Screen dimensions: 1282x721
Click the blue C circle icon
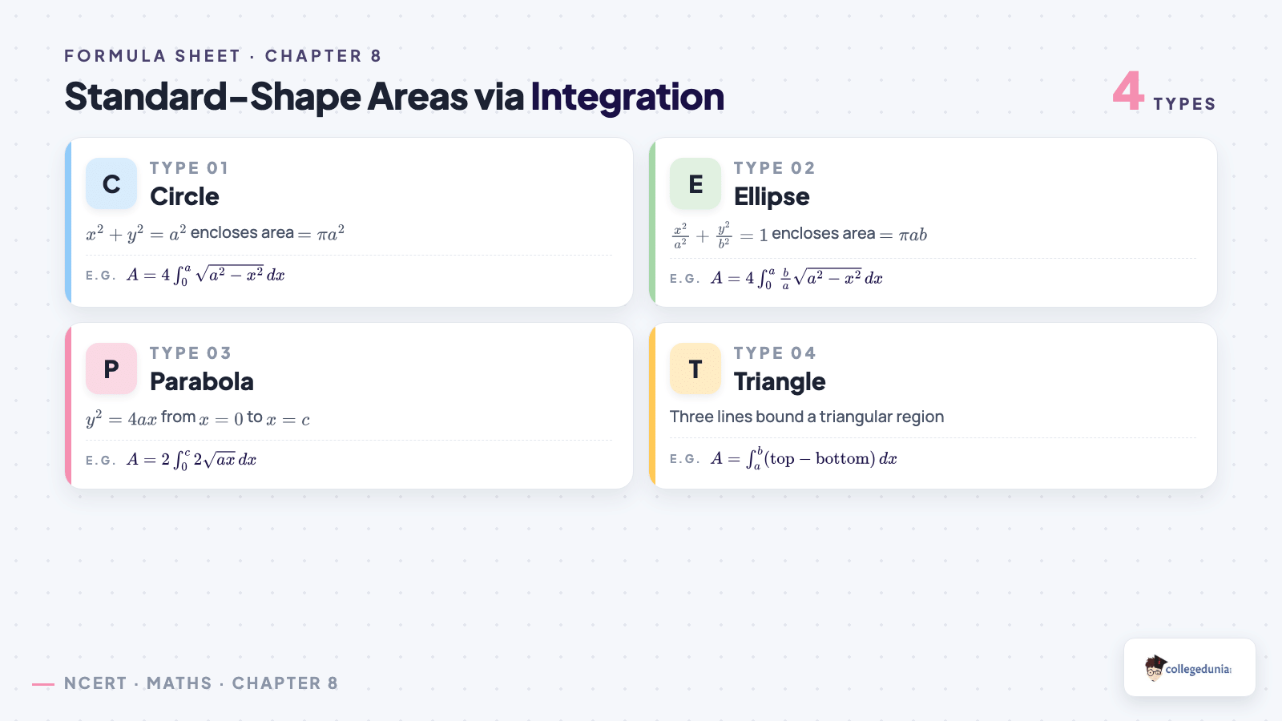point(111,183)
